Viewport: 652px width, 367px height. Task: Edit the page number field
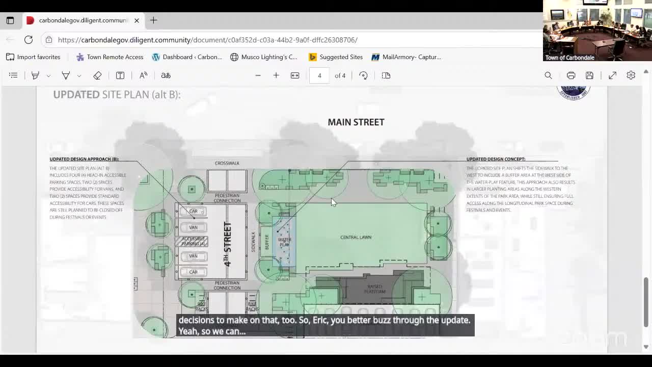tap(319, 75)
